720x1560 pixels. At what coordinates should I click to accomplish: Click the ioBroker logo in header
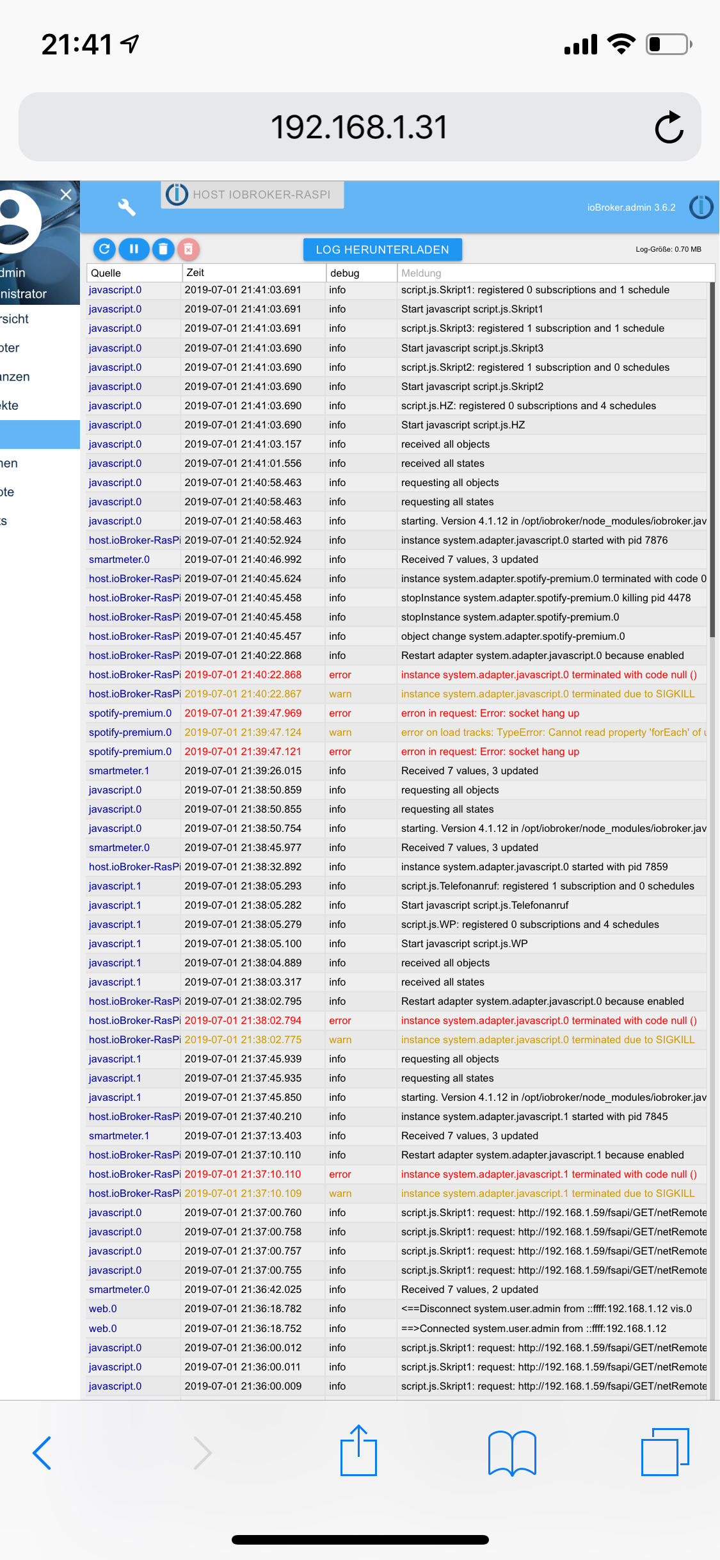click(x=701, y=207)
